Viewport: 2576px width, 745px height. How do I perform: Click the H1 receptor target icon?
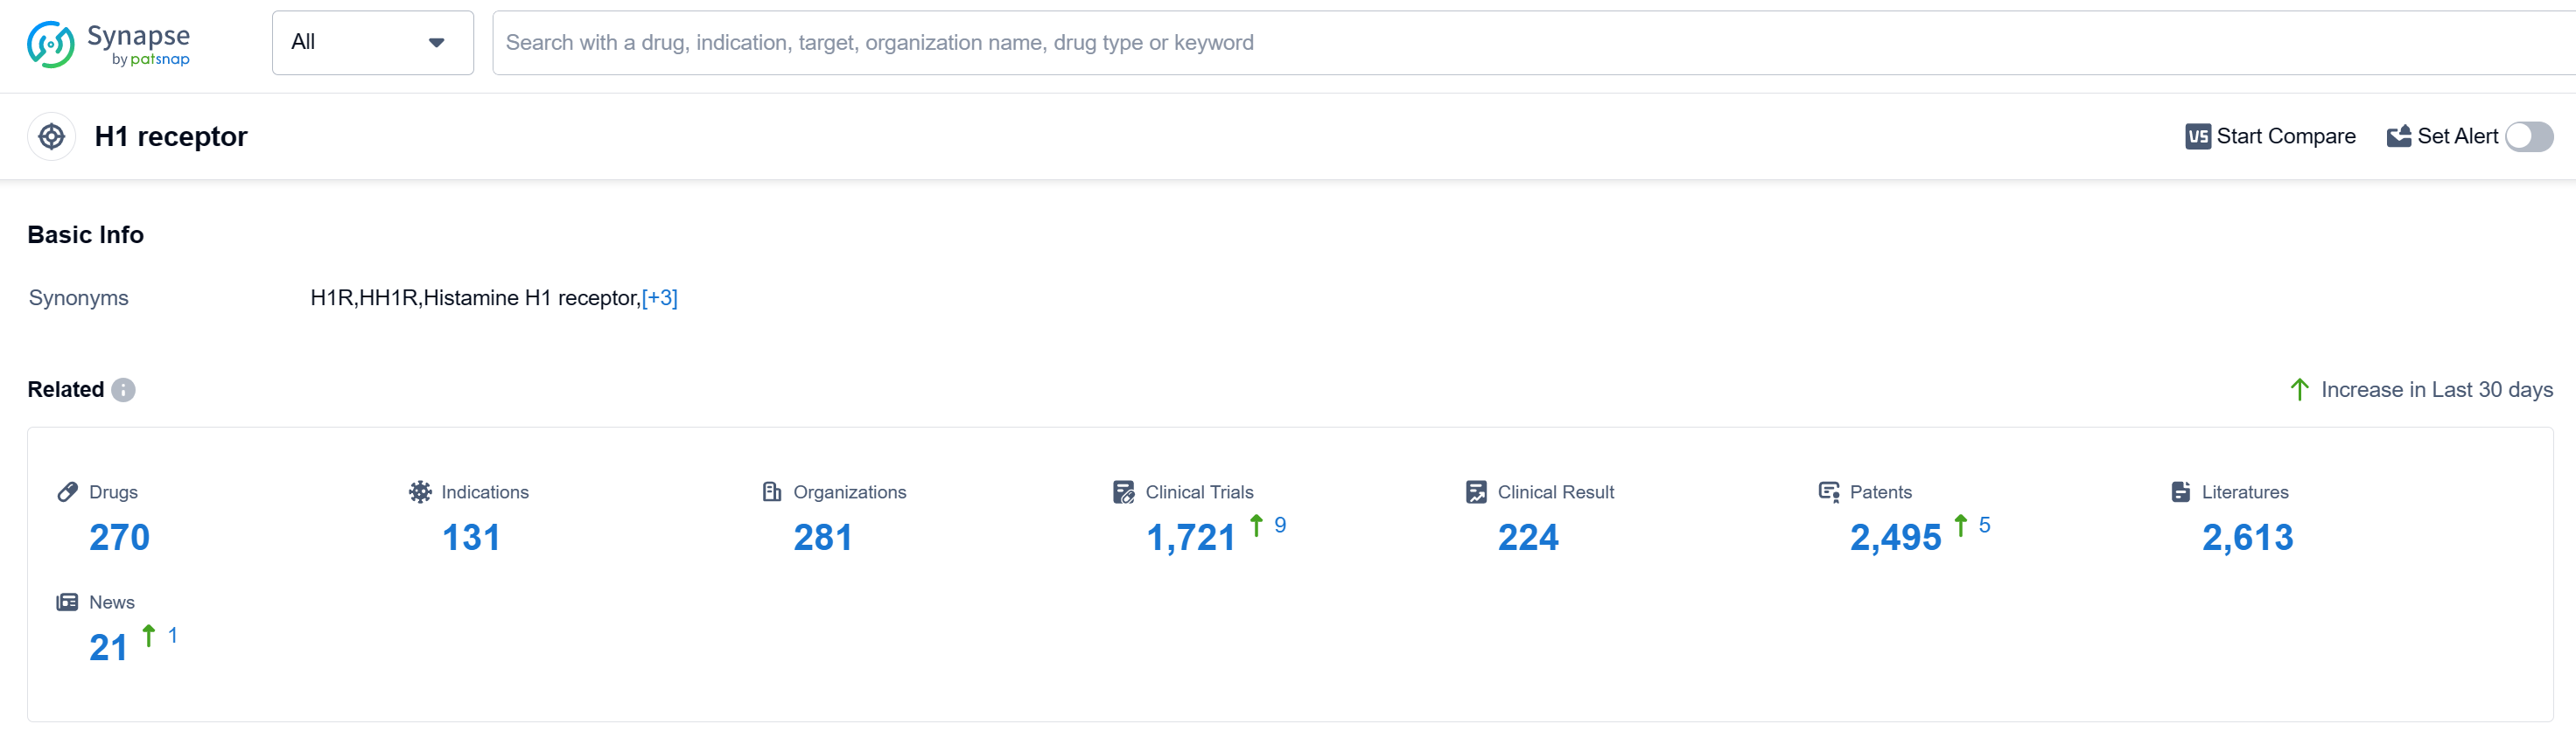[x=52, y=136]
